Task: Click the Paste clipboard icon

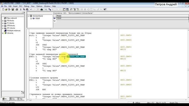Action: pyautogui.click(x=27, y=9)
